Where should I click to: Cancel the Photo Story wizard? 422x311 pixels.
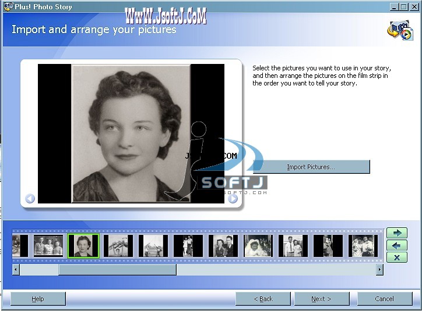point(385,299)
